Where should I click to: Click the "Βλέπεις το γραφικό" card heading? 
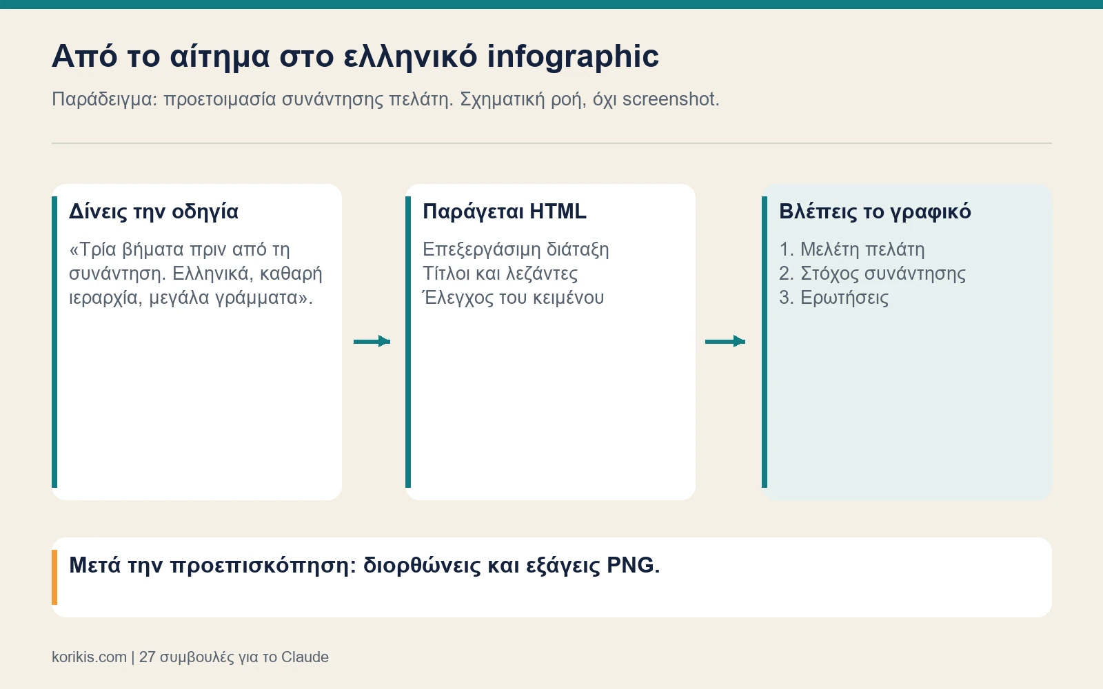tap(875, 212)
